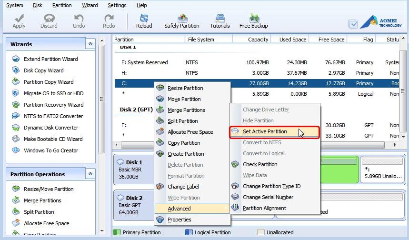The width and height of the screenshot is (409, 240).
Task: Choose Copy Partition from context menu
Action: (x=192, y=143)
